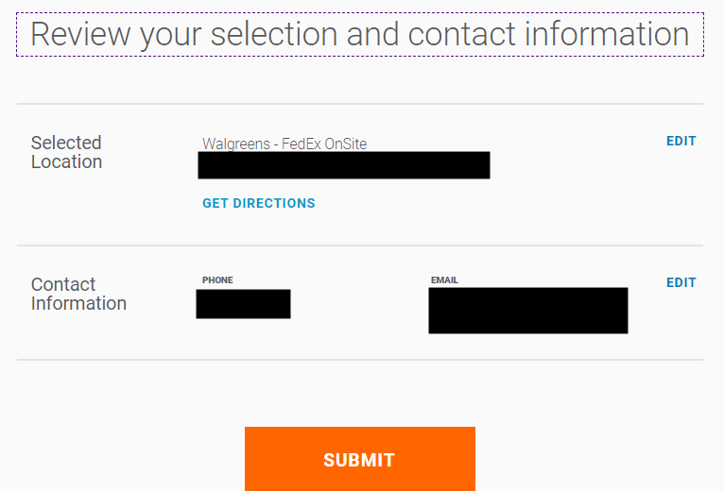
Task: Click divider line below Contact Information
Action: coord(360,360)
